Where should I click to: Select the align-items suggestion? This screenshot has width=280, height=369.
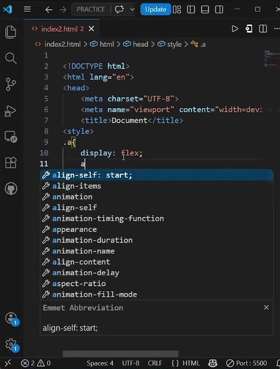[x=157, y=186]
